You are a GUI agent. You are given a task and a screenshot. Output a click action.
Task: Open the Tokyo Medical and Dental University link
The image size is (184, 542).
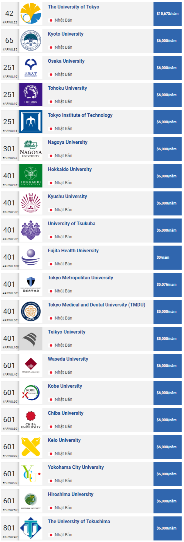click(x=97, y=305)
